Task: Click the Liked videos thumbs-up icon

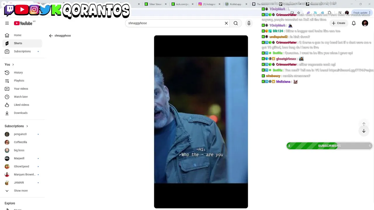Action: click(7, 105)
